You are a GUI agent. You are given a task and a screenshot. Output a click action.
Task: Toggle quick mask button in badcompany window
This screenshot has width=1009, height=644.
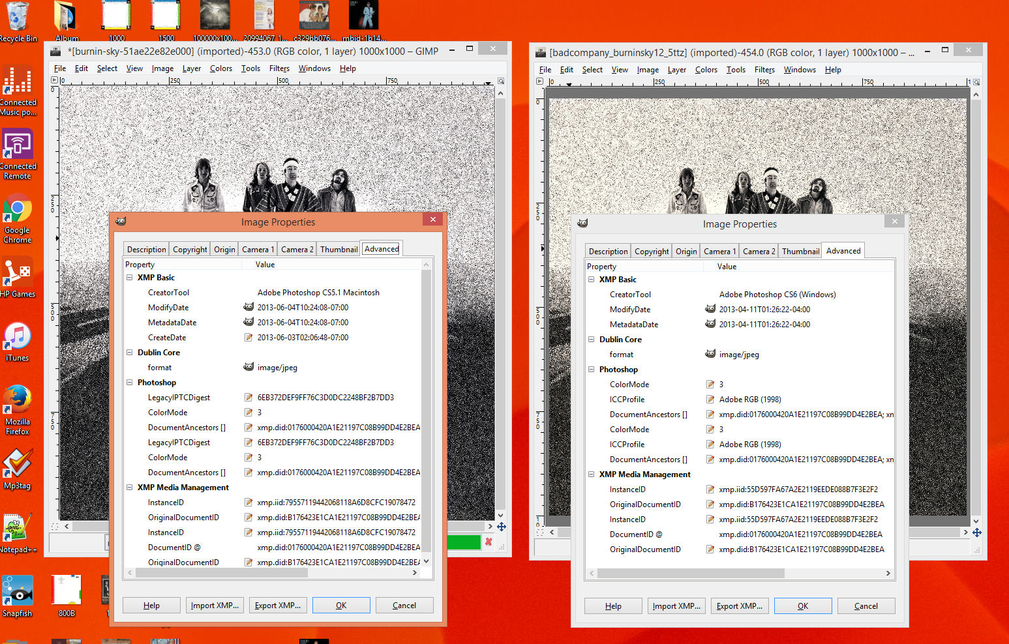coord(539,533)
